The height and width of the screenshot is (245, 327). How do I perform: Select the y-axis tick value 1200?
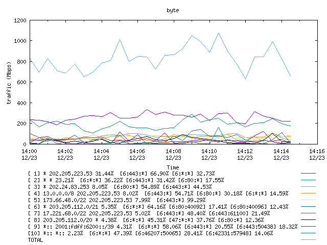click(x=20, y=20)
